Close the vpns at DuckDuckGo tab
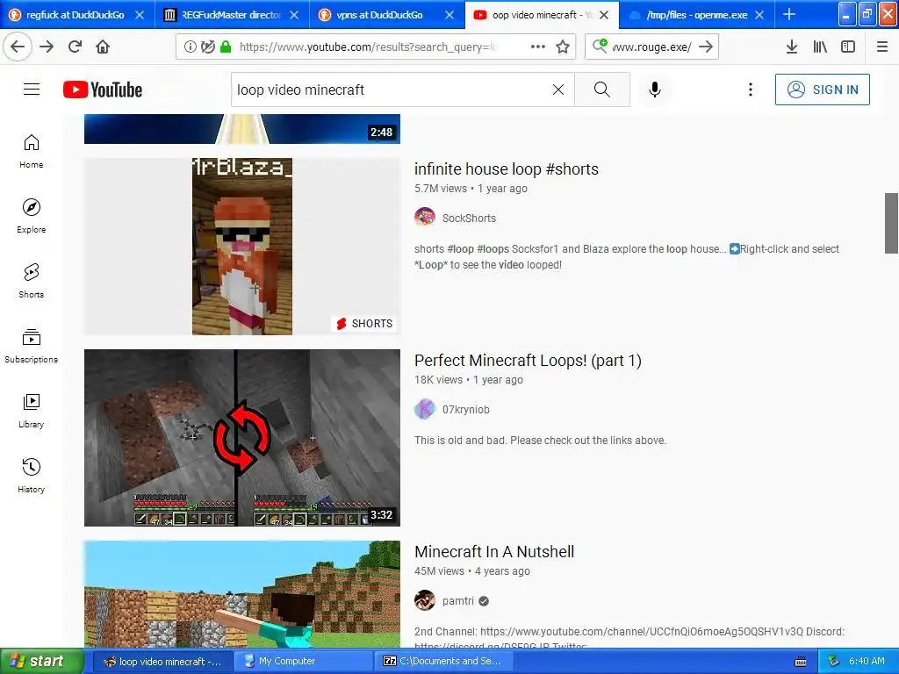This screenshot has width=899, height=674. coord(449,15)
